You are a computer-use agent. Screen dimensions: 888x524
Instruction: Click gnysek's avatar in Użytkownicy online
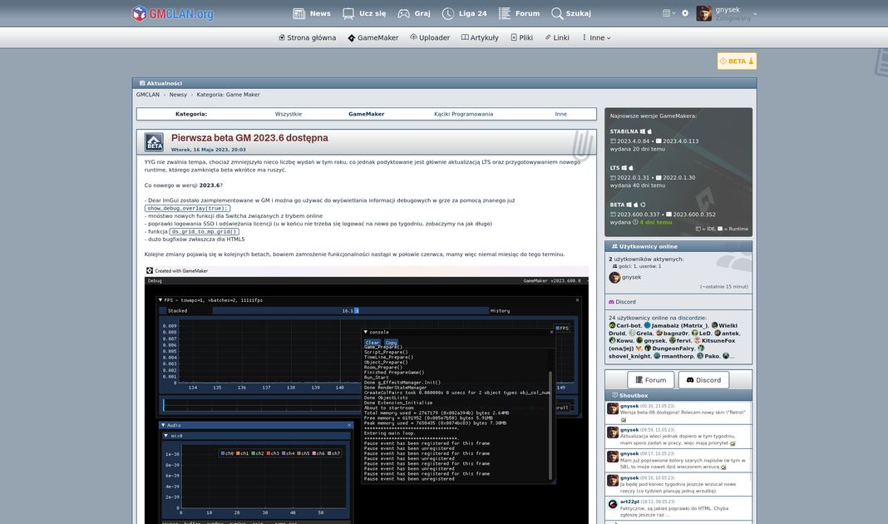click(x=614, y=277)
